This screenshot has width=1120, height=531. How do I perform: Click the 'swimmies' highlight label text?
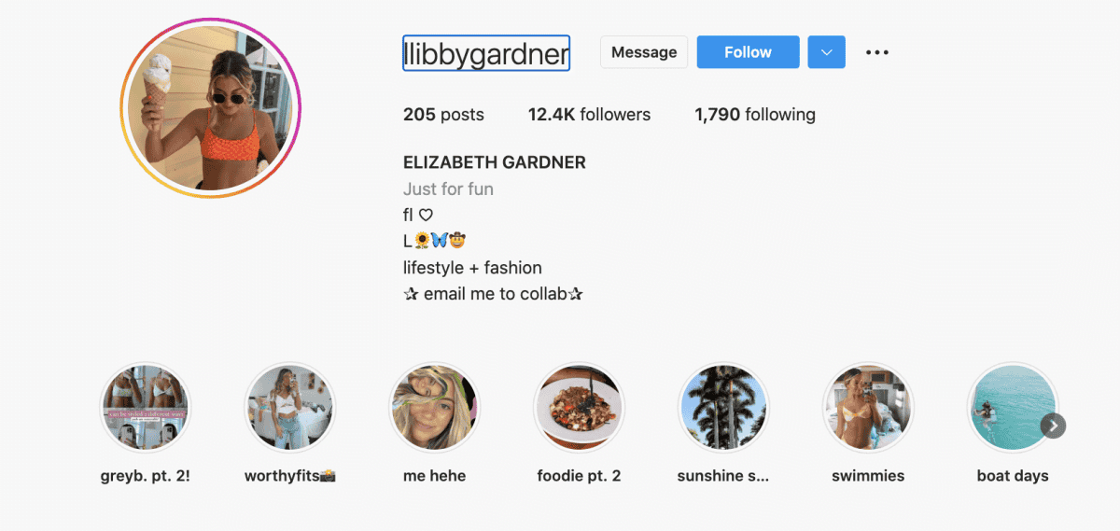click(868, 476)
